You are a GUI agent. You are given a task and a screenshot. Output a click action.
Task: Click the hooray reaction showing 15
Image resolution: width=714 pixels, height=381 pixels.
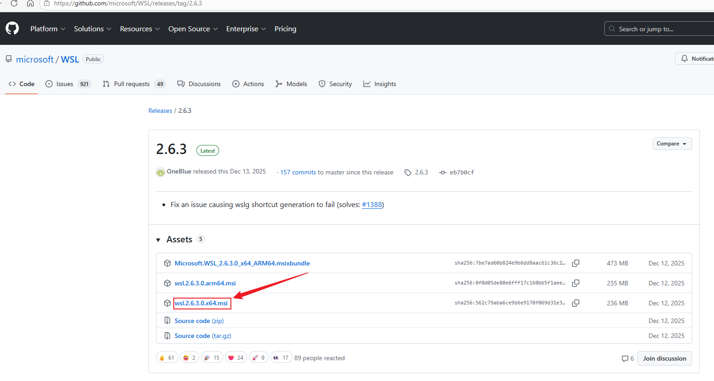point(212,358)
